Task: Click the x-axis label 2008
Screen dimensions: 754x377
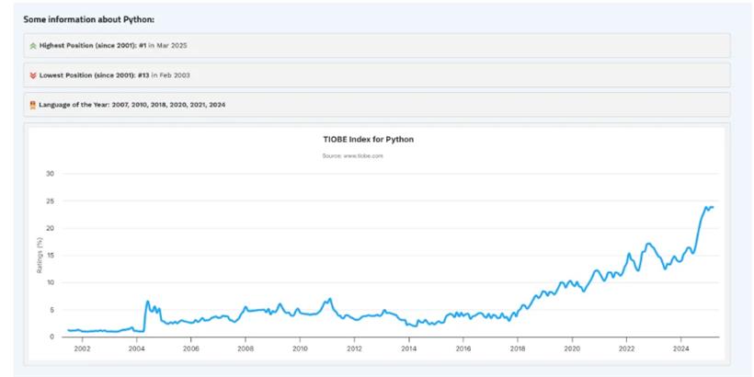Action: pos(246,348)
